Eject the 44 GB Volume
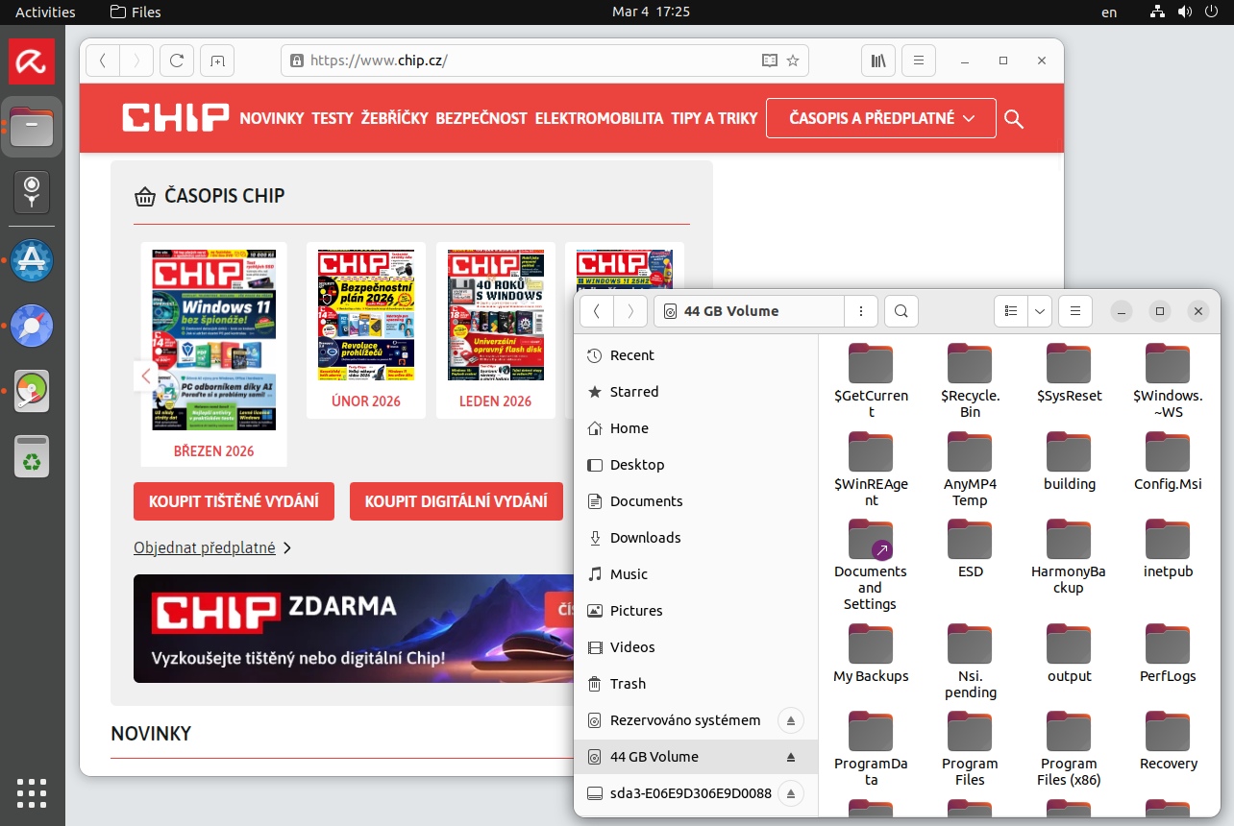 [791, 757]
